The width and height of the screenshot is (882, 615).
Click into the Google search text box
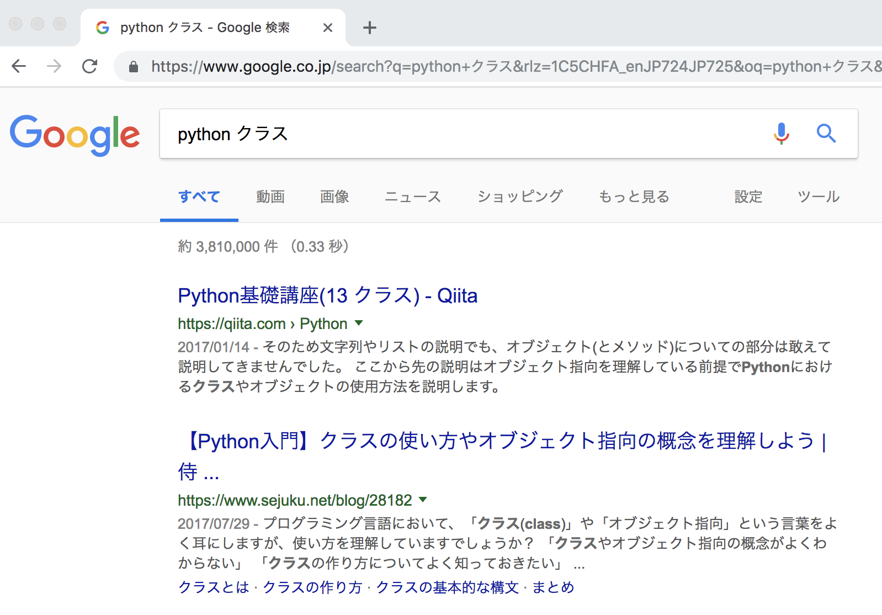tap(464, 134)
